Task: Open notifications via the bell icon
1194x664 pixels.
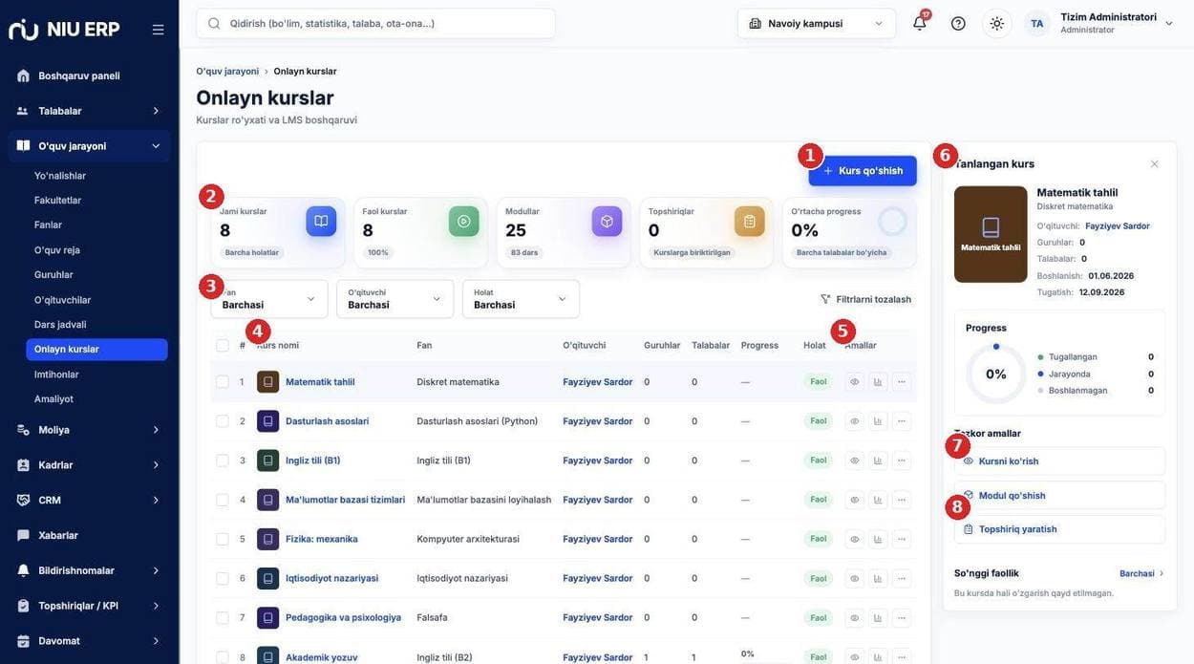Action: (919, 24)
